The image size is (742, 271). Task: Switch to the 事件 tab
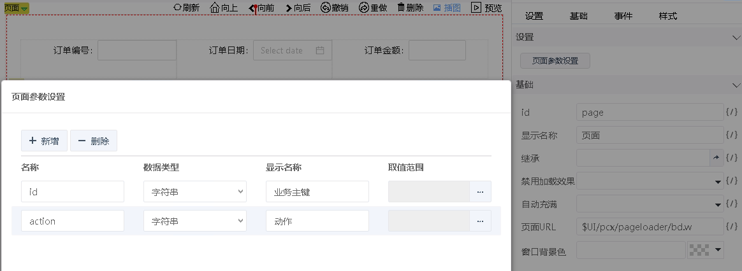point(623,16)
